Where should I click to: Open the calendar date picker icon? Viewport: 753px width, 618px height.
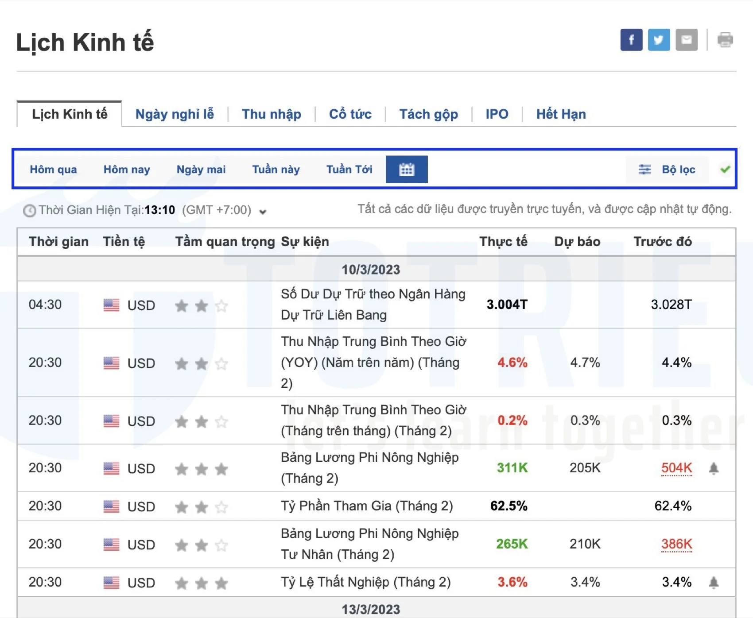coord(406,169)
